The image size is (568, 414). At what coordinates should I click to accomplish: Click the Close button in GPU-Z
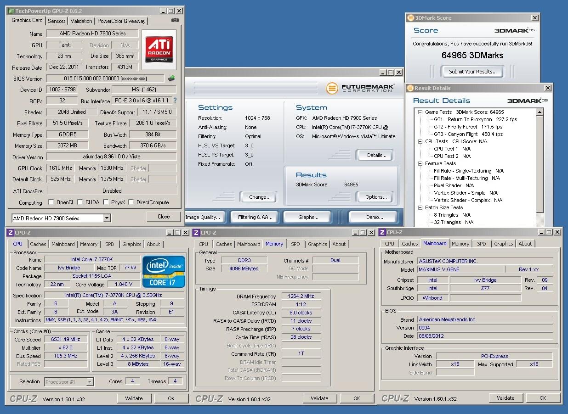click(164, 217)
